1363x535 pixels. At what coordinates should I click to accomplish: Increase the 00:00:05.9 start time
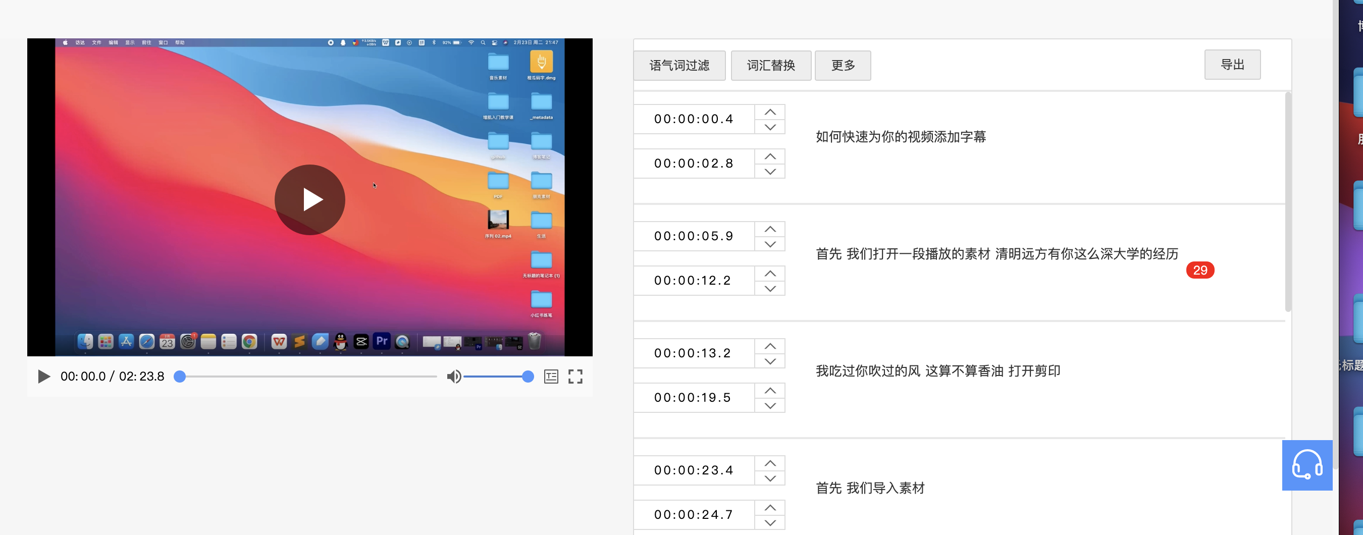pyautogui.click(x=770, y=229)
